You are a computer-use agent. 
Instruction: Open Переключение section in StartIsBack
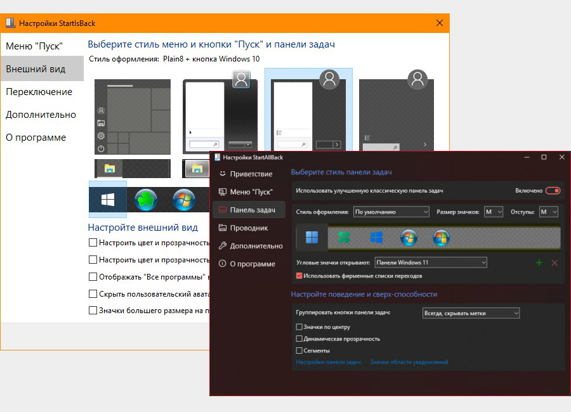coord(42,92)
